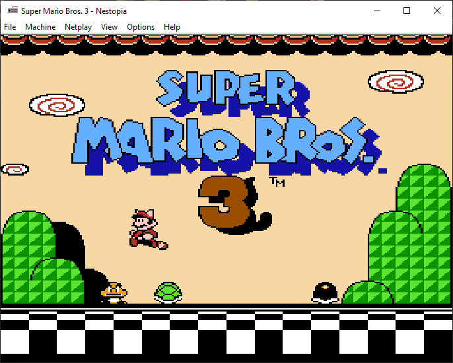Open the Options menu
The height and width of the screenshot is (363, 453).
(141, 27)
